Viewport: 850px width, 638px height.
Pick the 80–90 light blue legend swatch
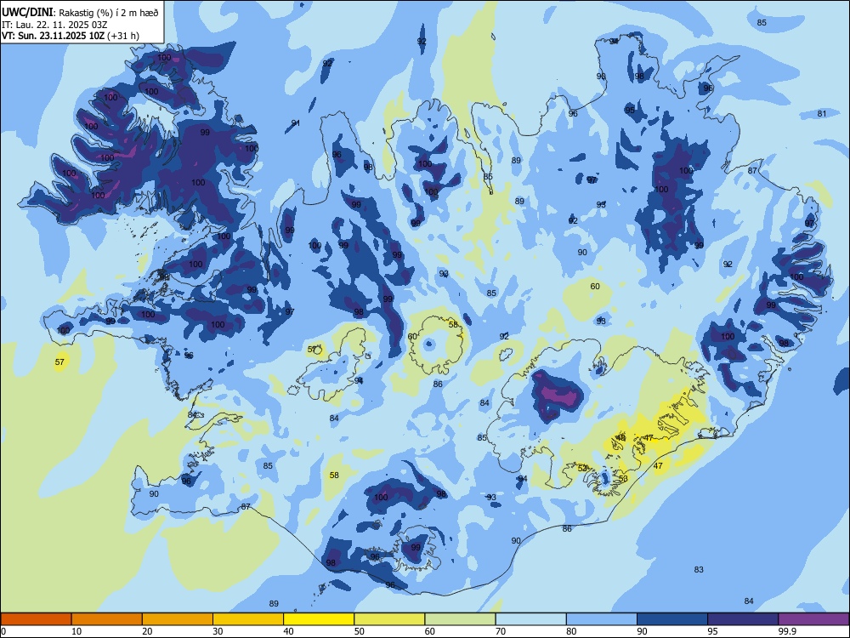click(x=602, y=619)
